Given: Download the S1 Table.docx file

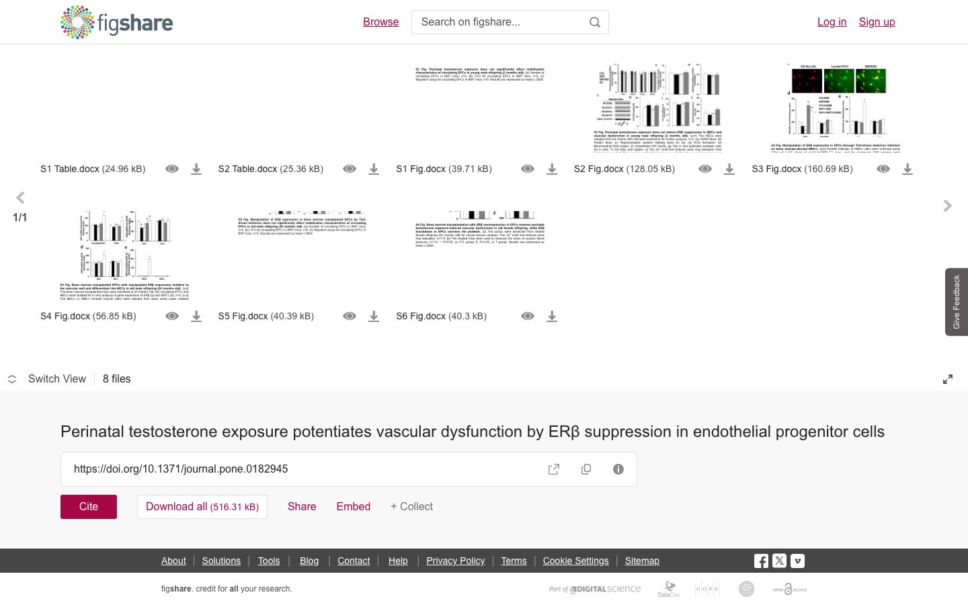Looking at the screenshot, I should [x=196, y=169].
